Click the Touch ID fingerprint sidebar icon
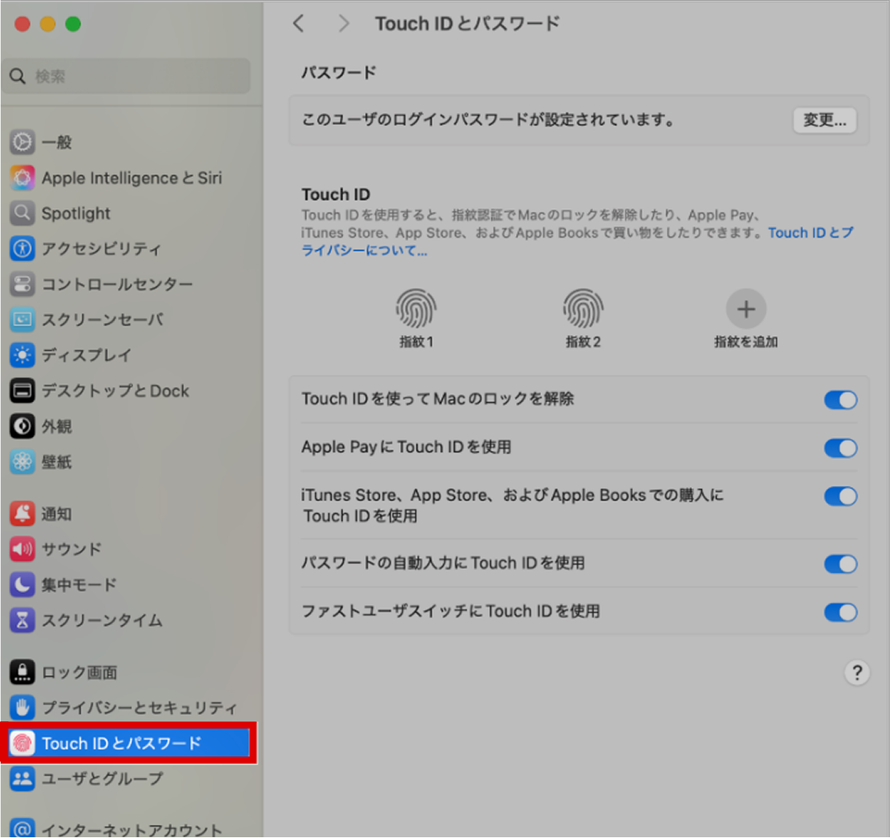890x838 pixels. tap(22, 743)
